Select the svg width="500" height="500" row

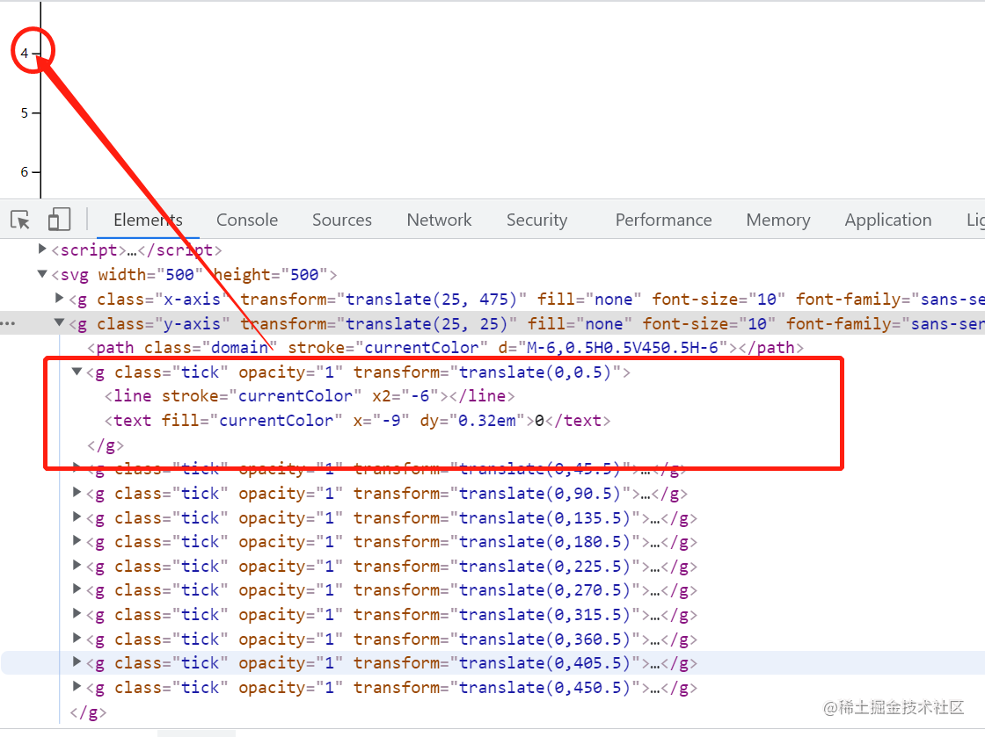pyautogui.click(x=194, y=275)
